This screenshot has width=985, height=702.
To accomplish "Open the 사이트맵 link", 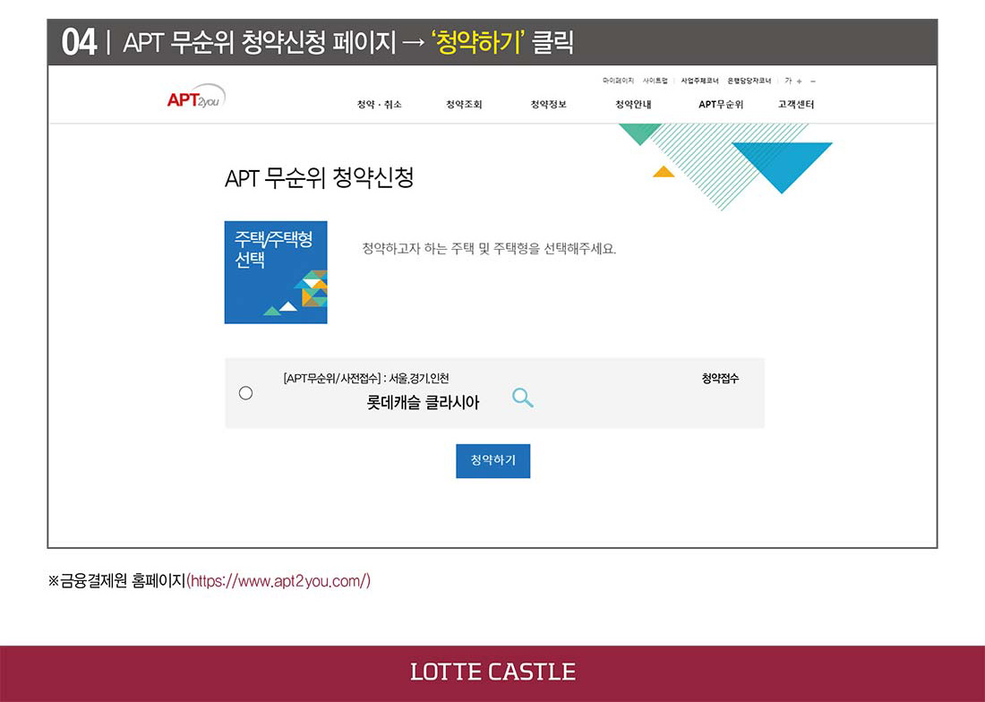I will point(655,81).
